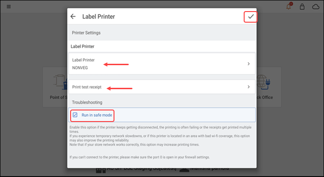Click the Back Office globe icon
The height and width of the screenshot is (177, 324).
[x=264, y=82]
